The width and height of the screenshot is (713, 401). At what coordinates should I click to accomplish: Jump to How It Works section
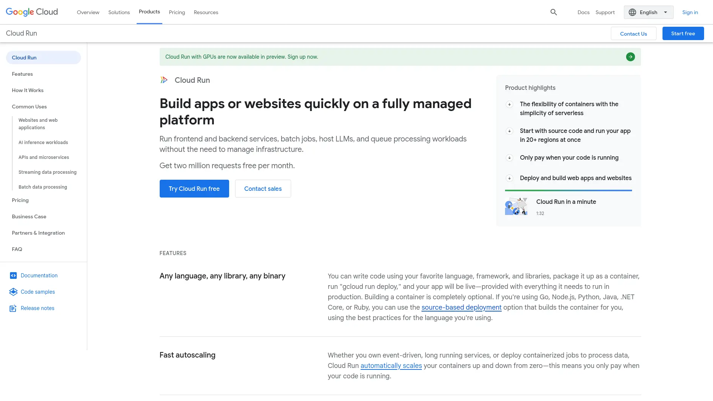pos(27,90)
